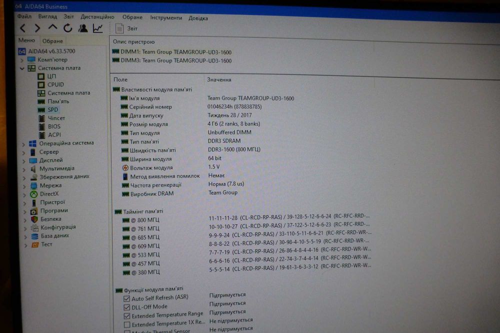Select the Швидкість пам'яті row
500x333 pixels.
pyautogui.click(x=191, y=150)
